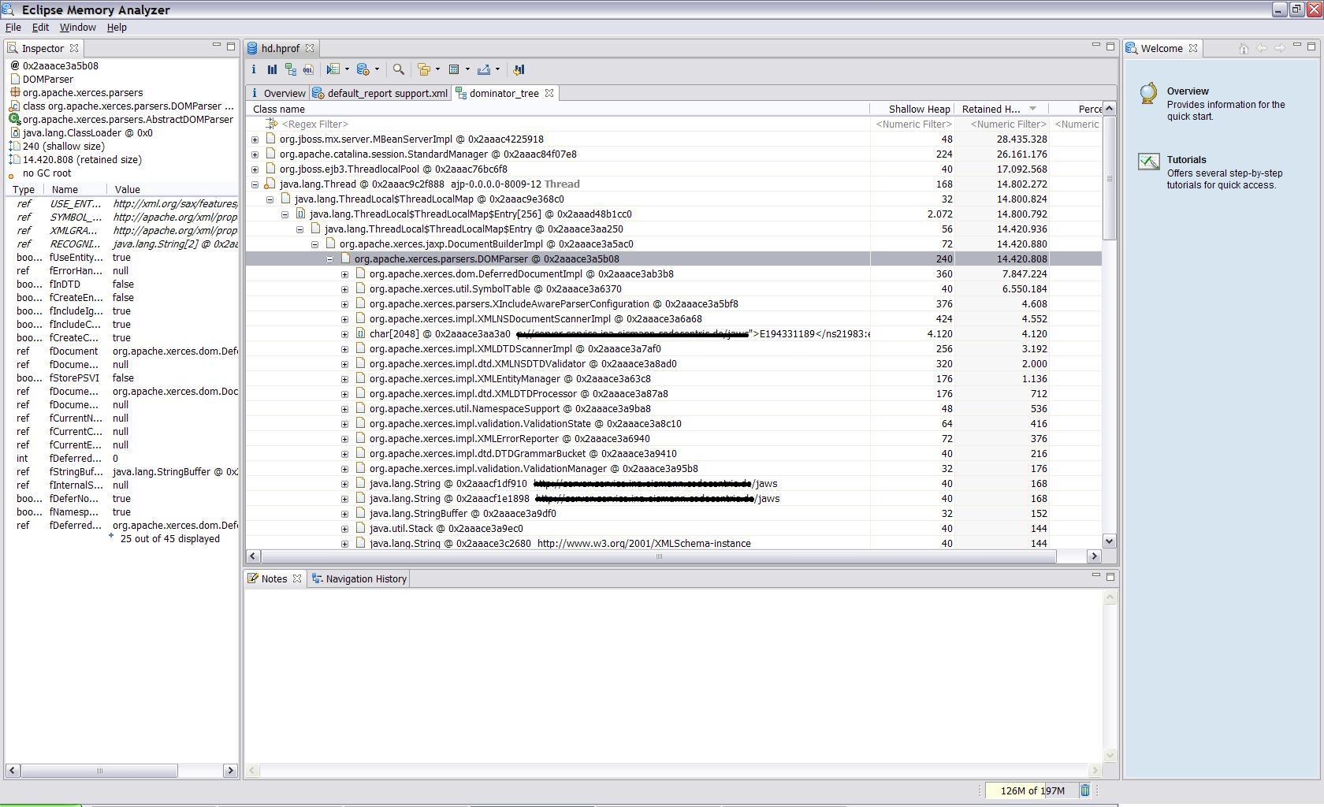1324x807 pixels.
Task: Select the Notes tab
Action: point(274,578)
